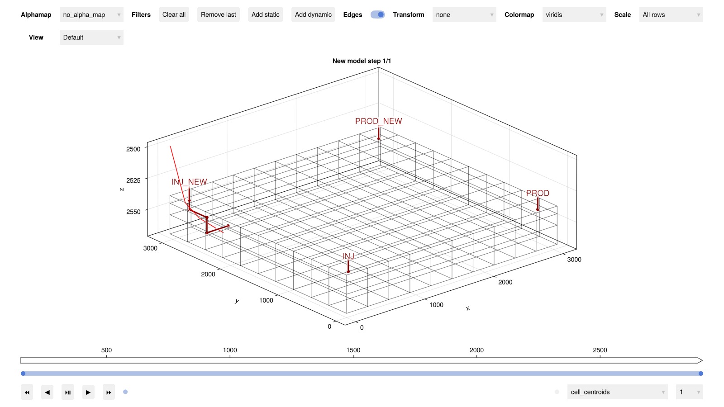Screen dimensions: 724x407
Task: Open the Scale All rows dropdown
Action: pyautogui.click(x=671, y=14)
